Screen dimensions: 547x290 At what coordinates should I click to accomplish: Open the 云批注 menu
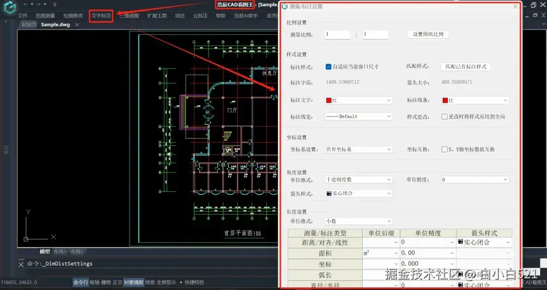pos(200,16)
